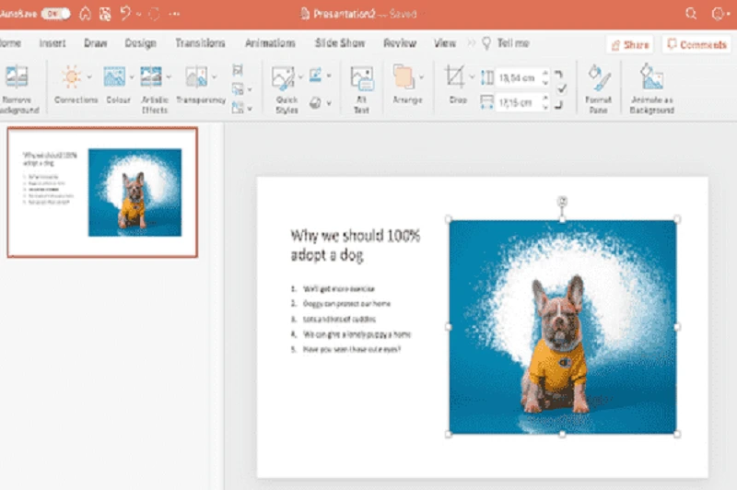737x490 pixels.
Task: Expand the Change Picture dropdown arrow
Action: [x=250, y=89]
